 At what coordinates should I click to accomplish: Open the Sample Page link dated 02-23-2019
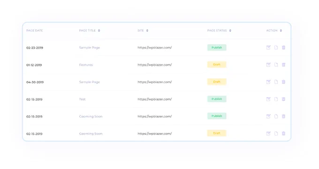click(x=89, y=48)
